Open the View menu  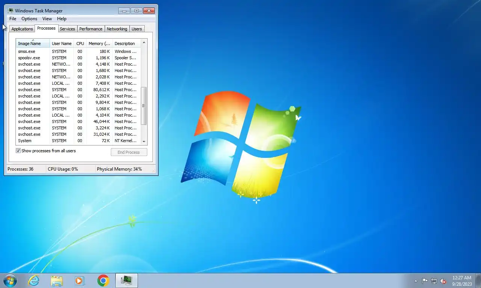(x=47, y=19)
